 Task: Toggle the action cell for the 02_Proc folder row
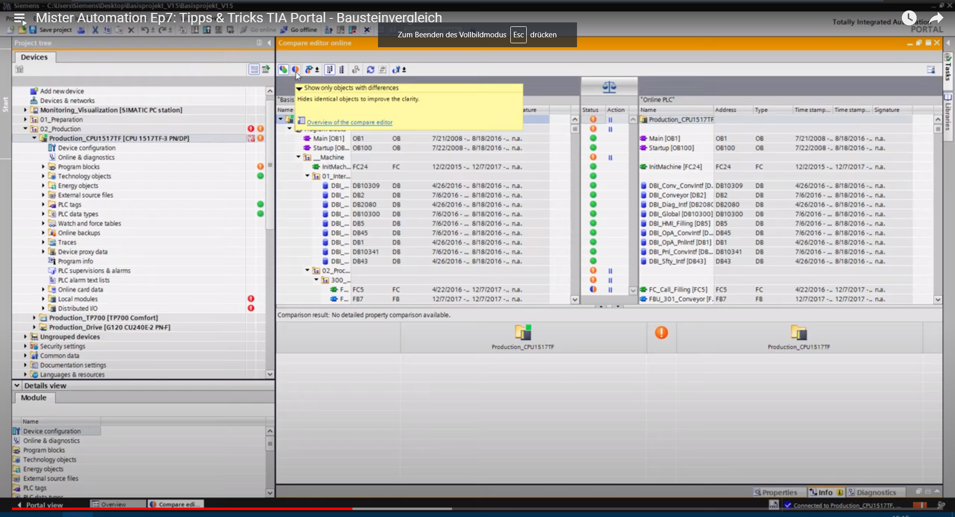click(x=610, y=271)
